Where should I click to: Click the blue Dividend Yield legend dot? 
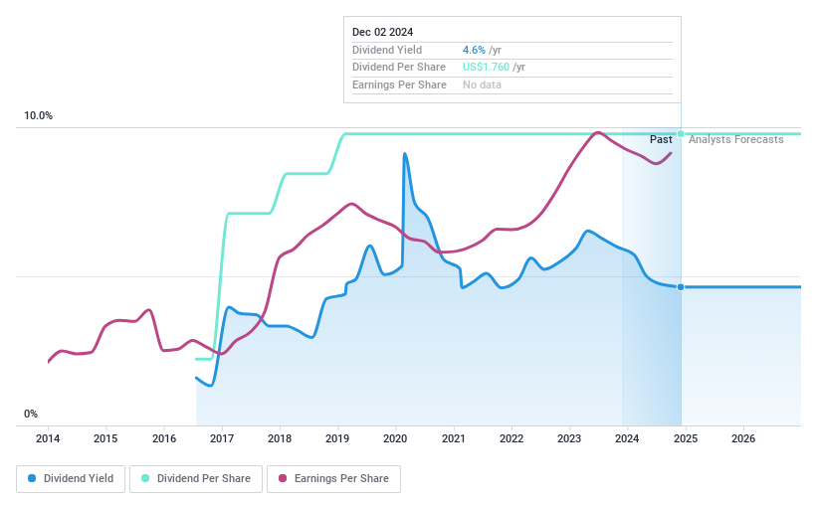tap(33, 478)
